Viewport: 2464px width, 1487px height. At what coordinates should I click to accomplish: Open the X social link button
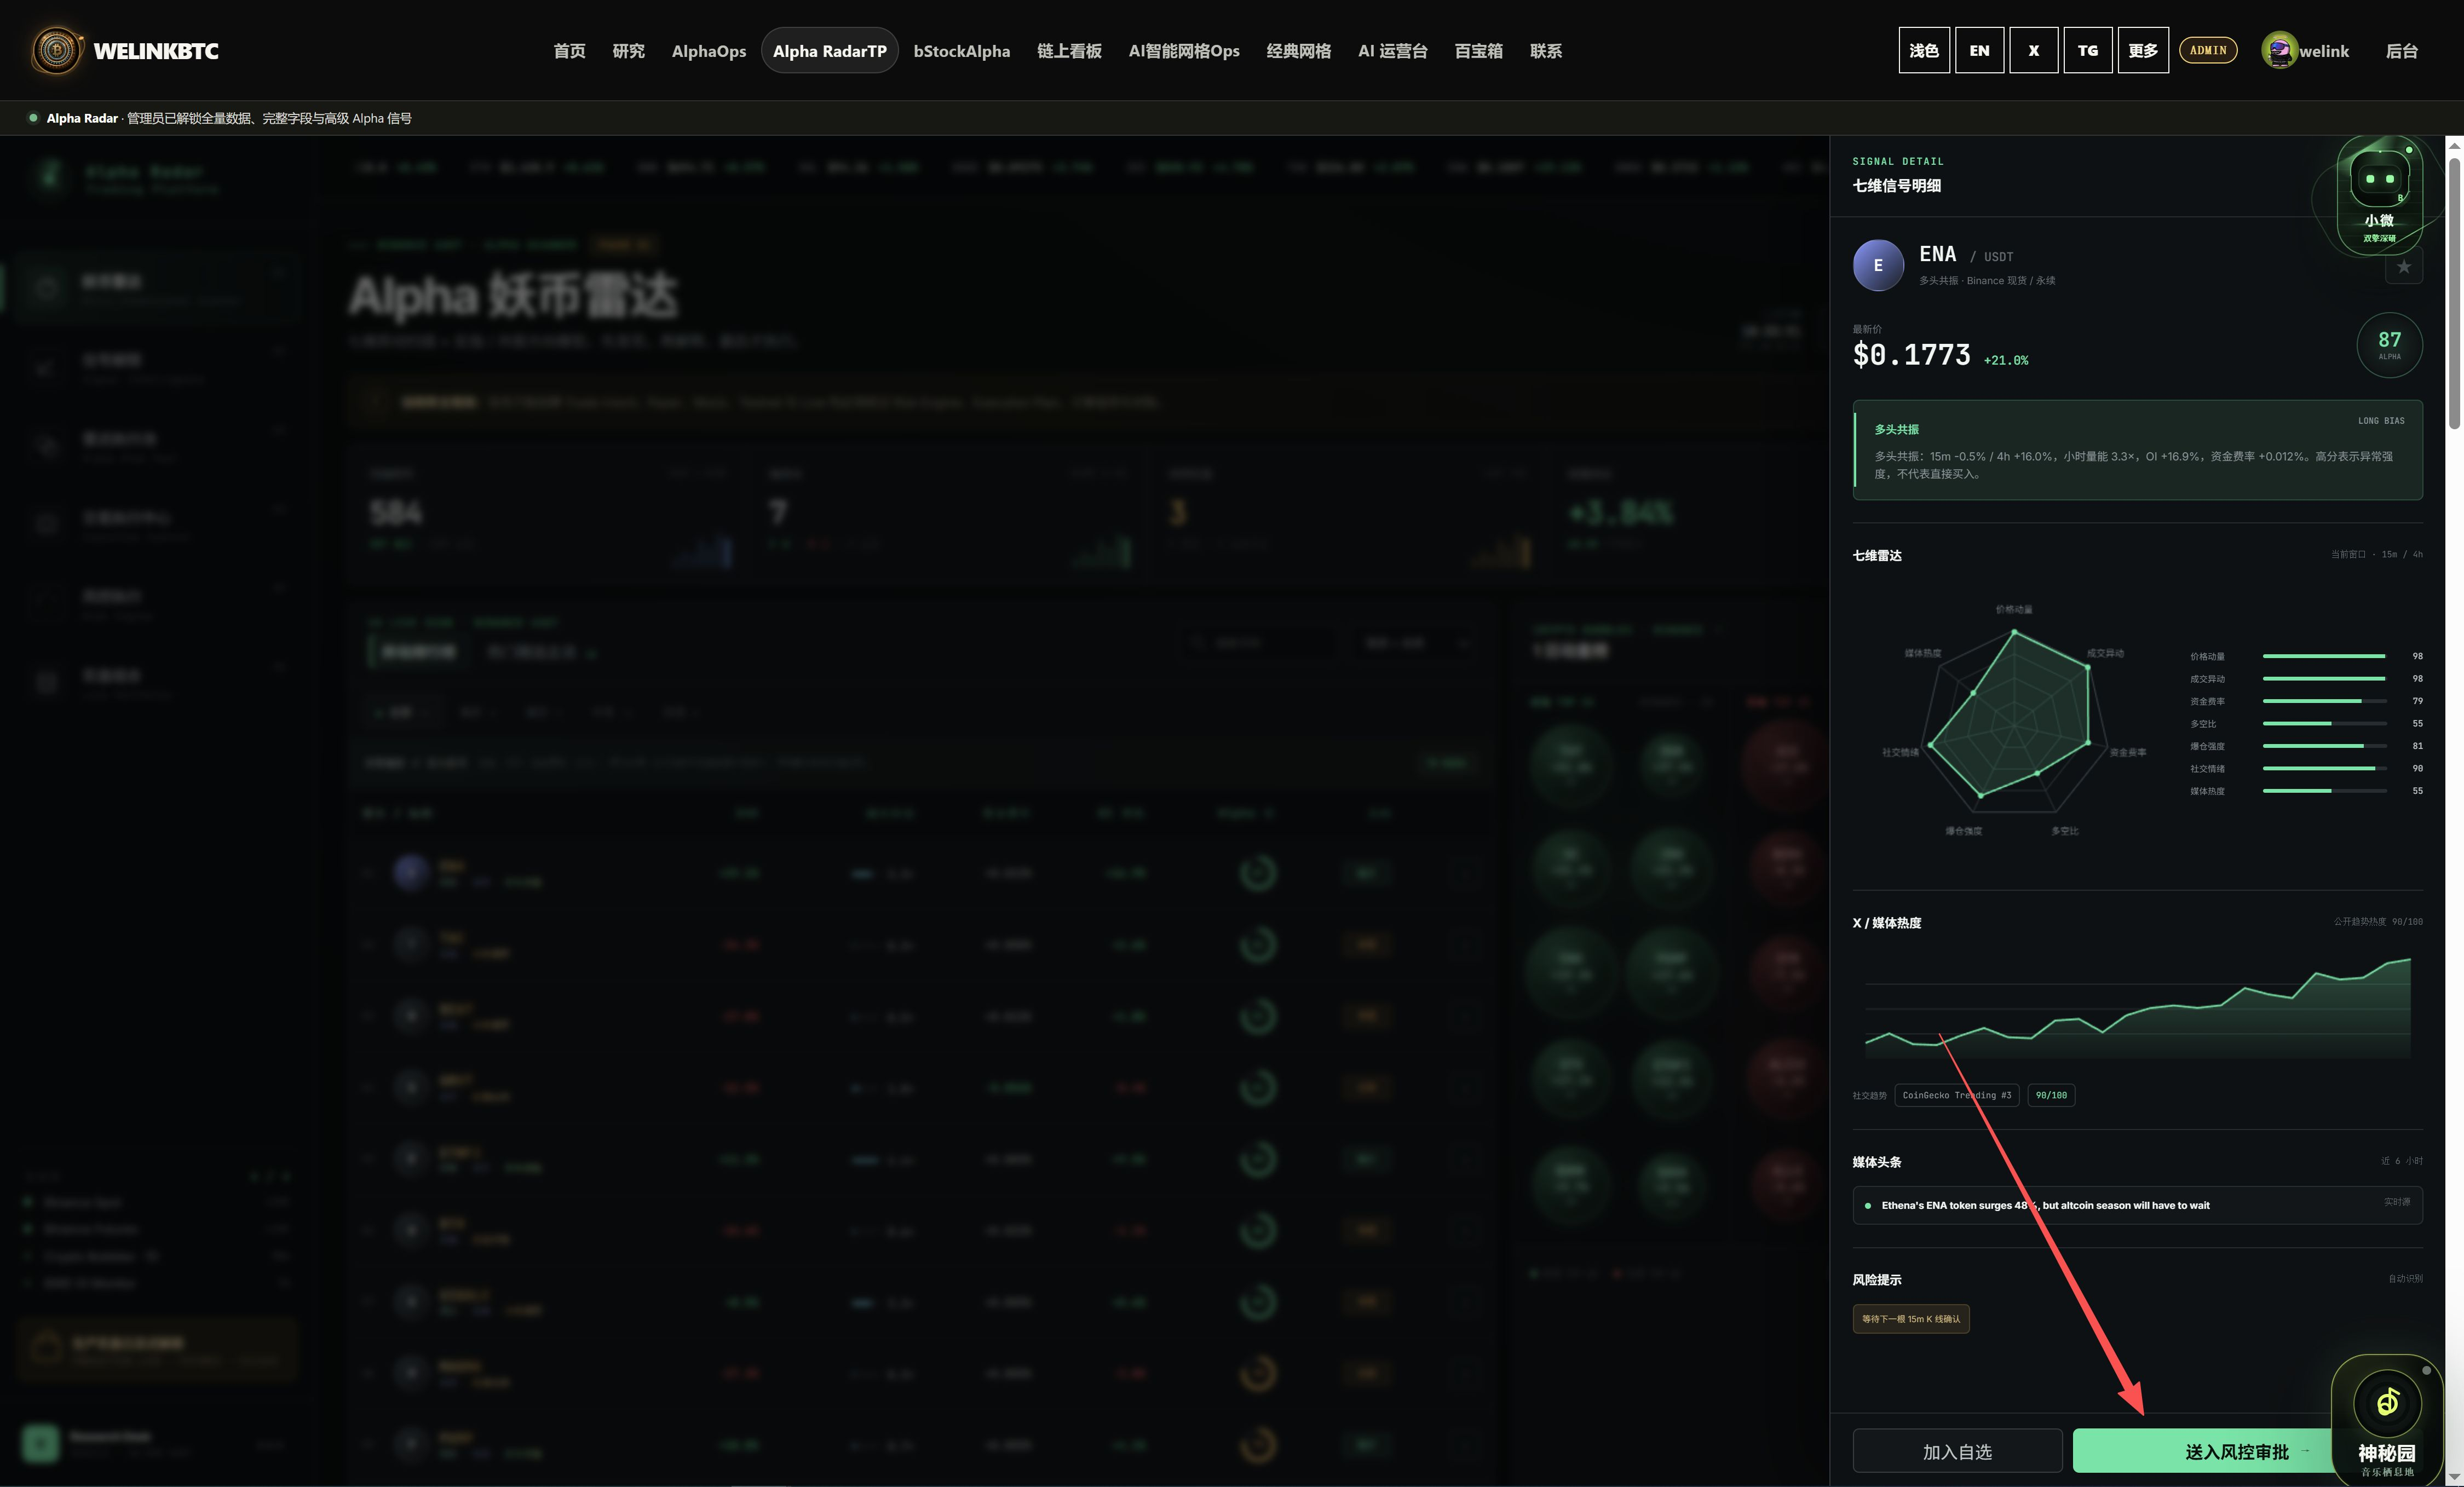[2034, 50]
